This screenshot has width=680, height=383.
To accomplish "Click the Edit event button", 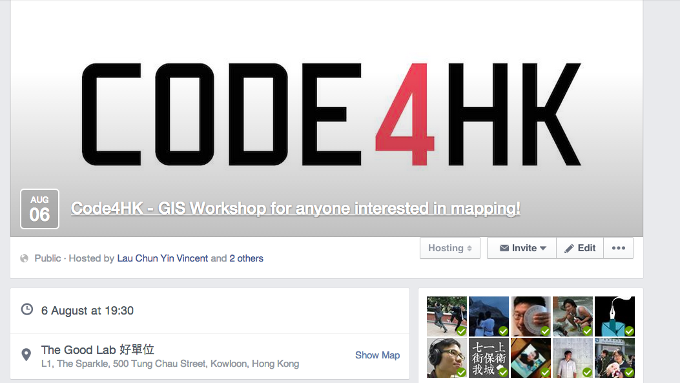I will tap(580, 248).
